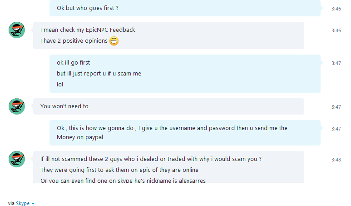This screenshot has width=351, height=206.
Task: Click the avatar next to "You won't need to"
Action: [17, 106]
